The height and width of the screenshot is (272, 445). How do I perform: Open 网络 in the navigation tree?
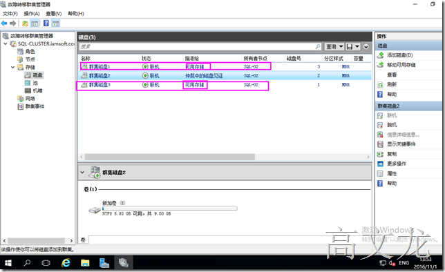pos(30,99)
